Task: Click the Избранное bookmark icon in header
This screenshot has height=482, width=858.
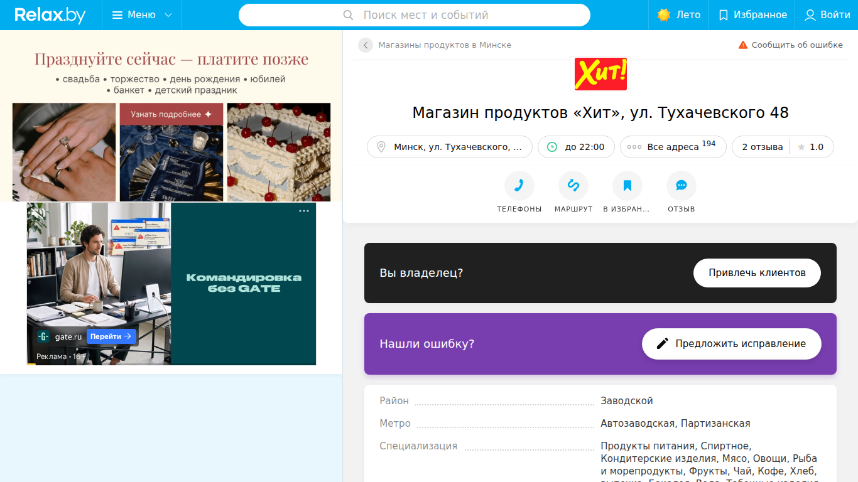Action: 724,15
